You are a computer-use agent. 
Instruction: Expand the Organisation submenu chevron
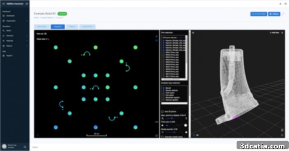27,21
